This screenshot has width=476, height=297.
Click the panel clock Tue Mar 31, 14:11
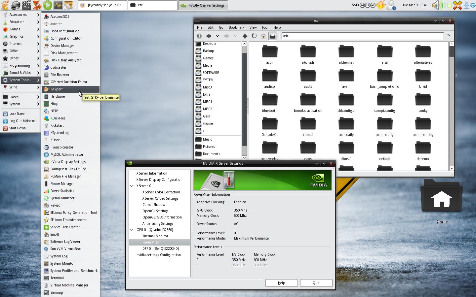pyautogui.click(x=416, y=5)
